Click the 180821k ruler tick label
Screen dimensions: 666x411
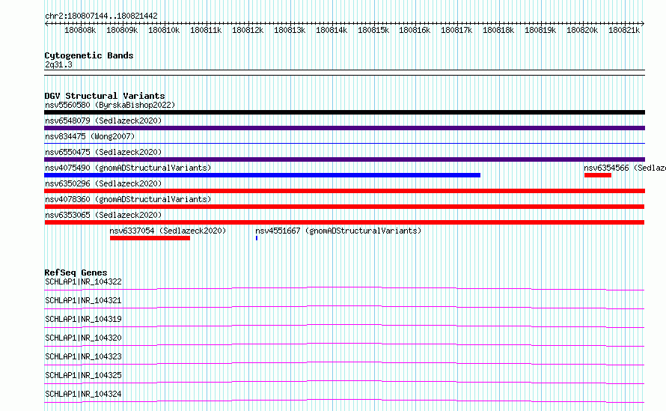(624, 31)
